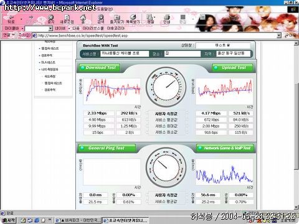Click the download speed graph
Image resolution: width=299 pixels, height=224 pixels.
point(112,91)
